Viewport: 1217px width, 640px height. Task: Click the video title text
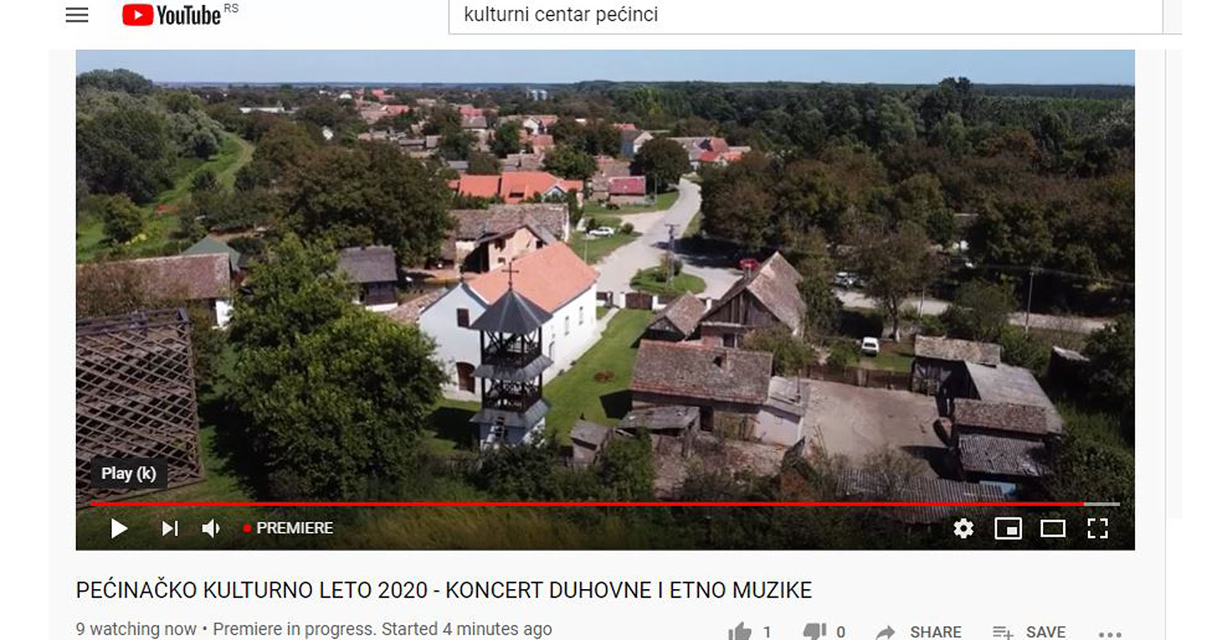coord(444,589)
